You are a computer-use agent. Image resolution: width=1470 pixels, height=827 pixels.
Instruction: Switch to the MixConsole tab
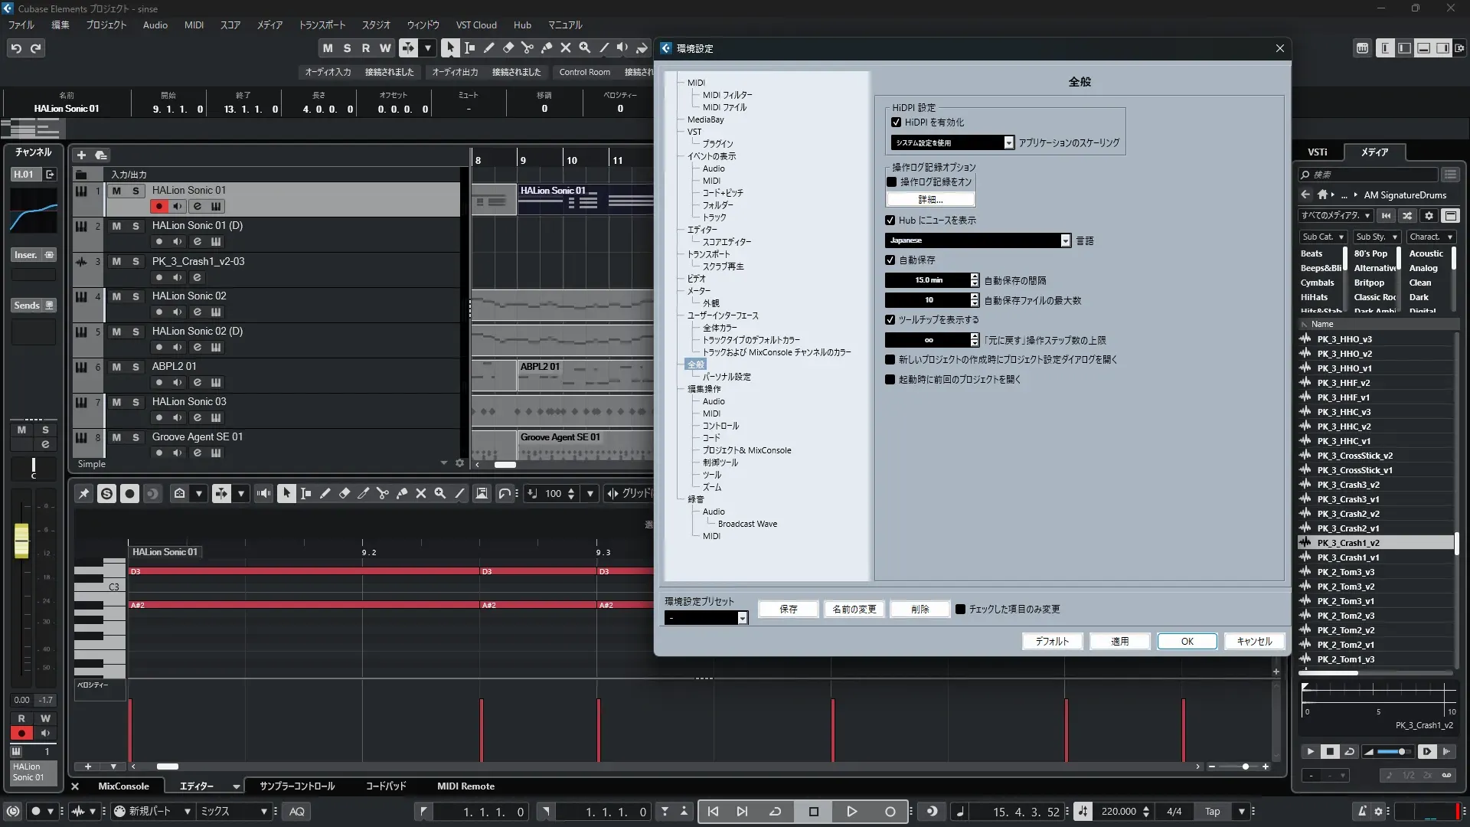coord(123,786)
